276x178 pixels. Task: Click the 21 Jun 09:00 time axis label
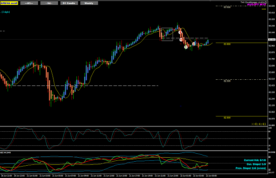pyautogui.click(x=83, y=176)
